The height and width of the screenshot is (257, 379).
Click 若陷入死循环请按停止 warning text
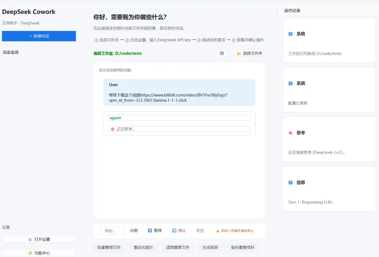pos(237,231)
